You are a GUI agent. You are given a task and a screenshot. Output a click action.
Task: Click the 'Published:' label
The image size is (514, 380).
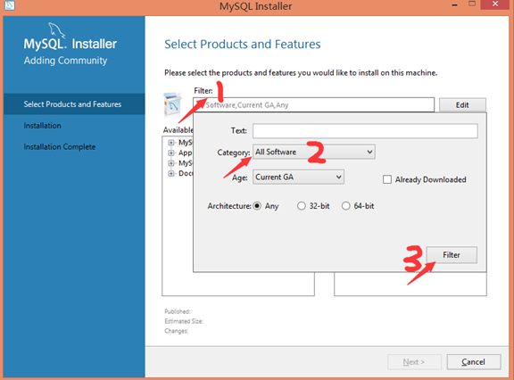point(178,311)
